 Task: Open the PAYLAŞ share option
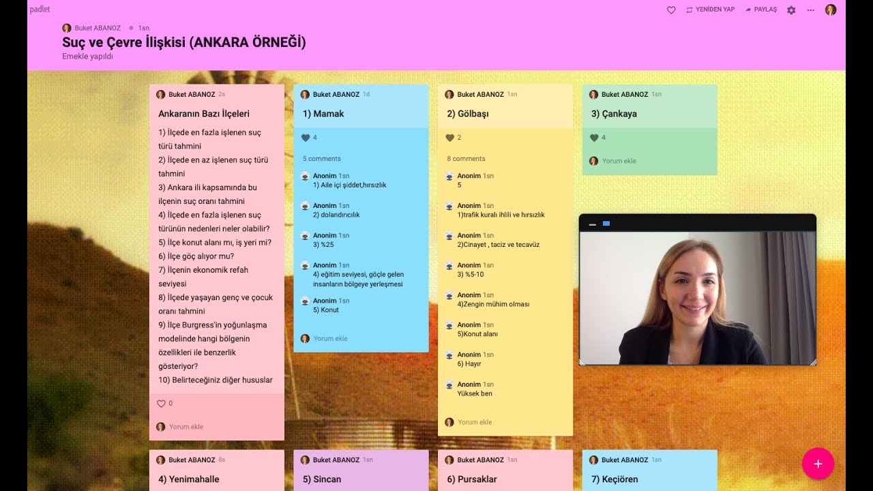tap(761, 10)
